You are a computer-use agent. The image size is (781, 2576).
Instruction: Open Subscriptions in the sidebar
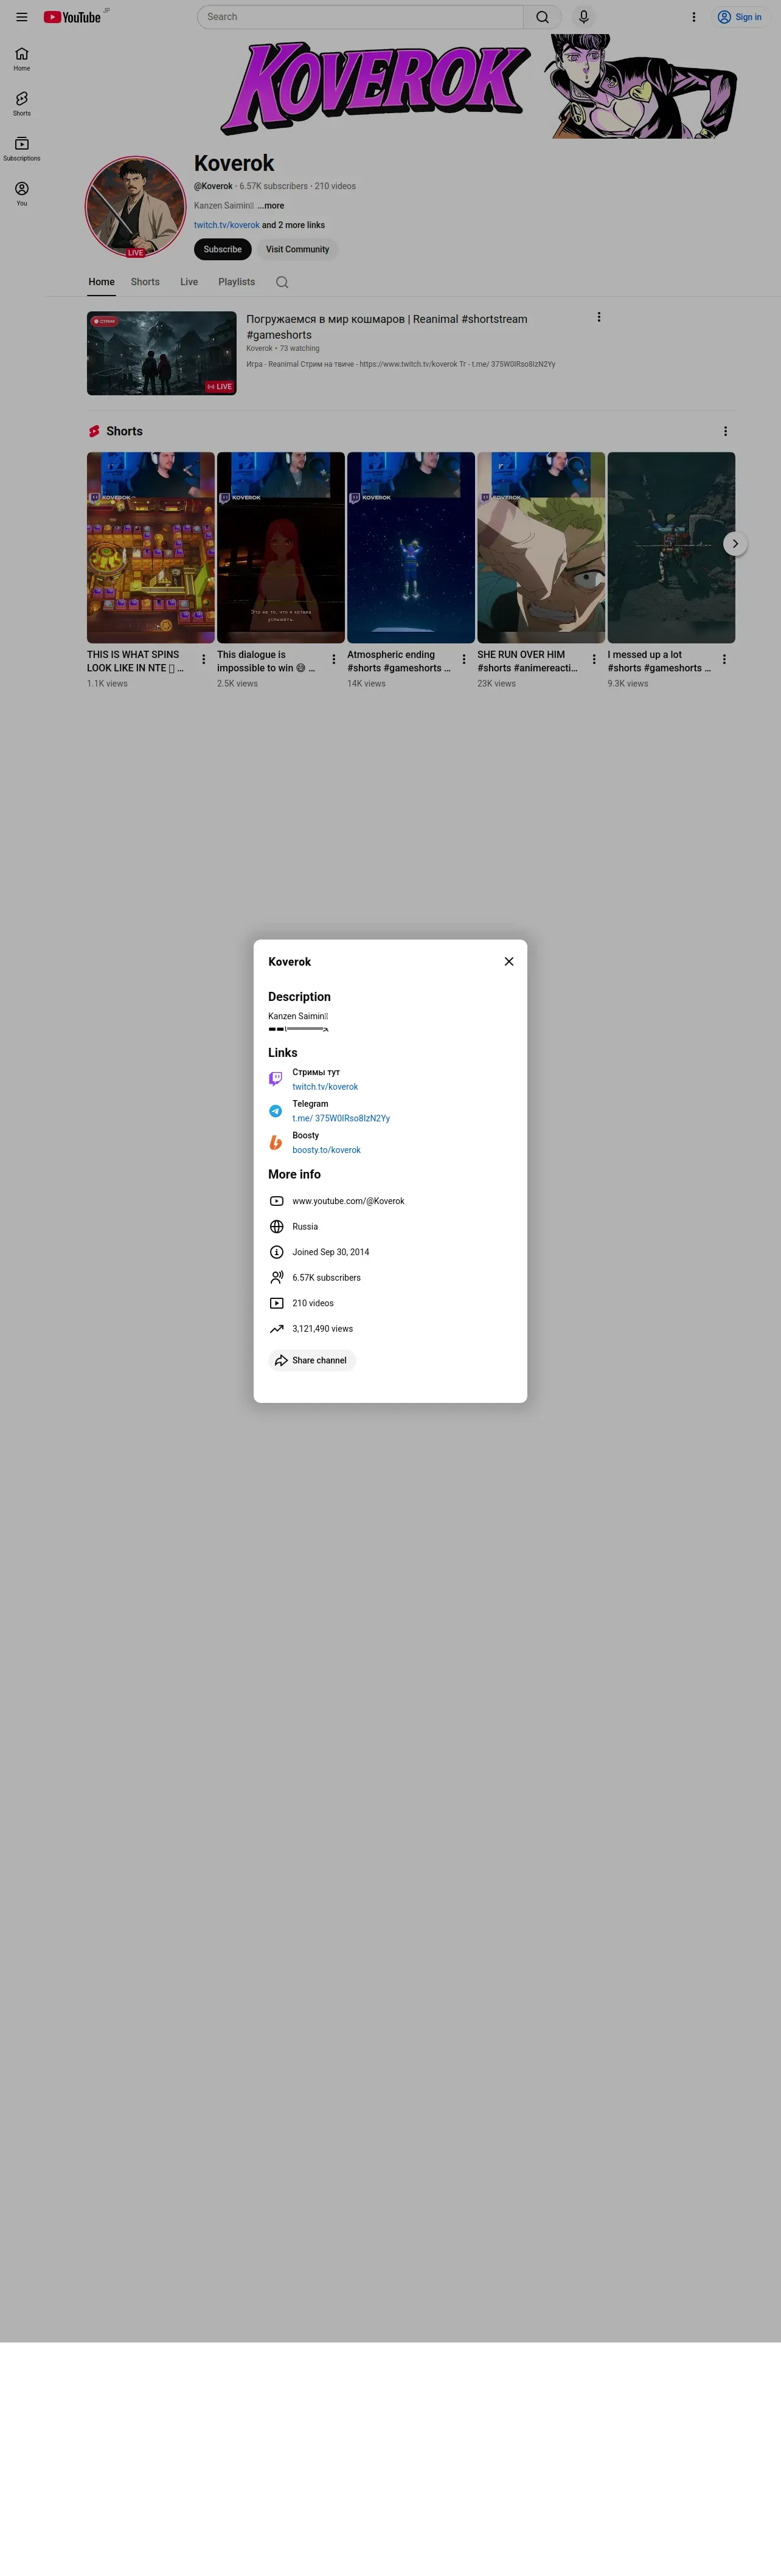click(x=22, y=149)
